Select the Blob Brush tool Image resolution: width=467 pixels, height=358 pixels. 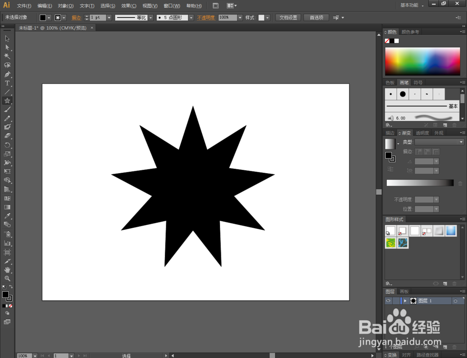[7, 127]
